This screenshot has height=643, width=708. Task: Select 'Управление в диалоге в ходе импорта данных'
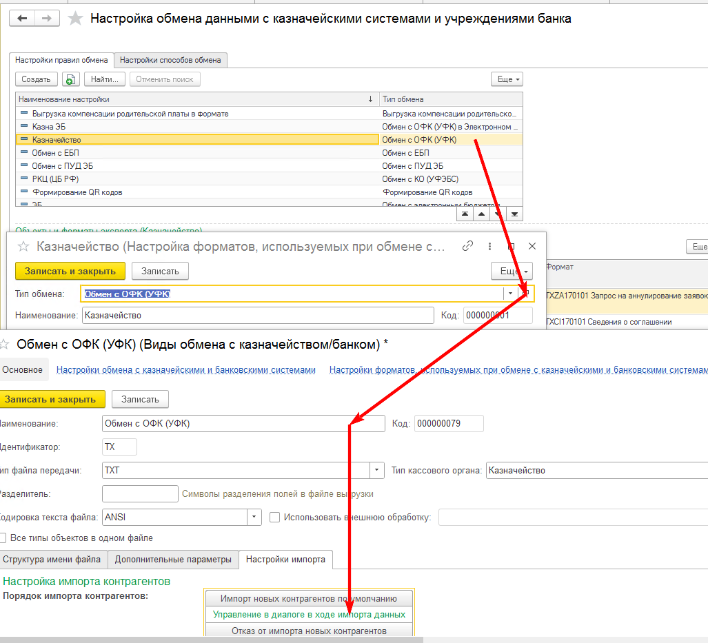pos(309,614)
